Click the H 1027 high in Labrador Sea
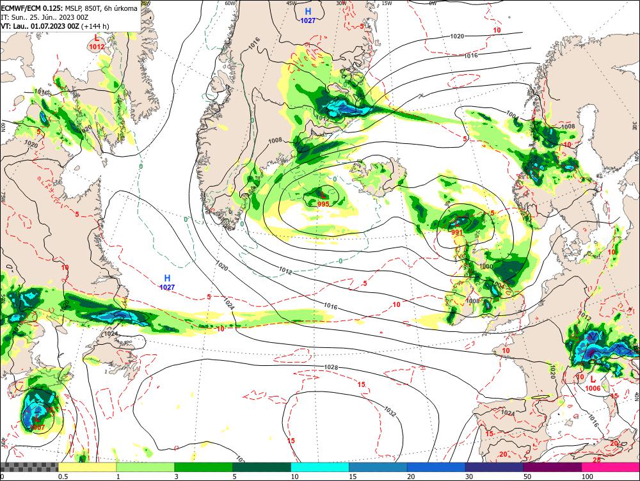640x481 pixels. [x=167, y=283]
